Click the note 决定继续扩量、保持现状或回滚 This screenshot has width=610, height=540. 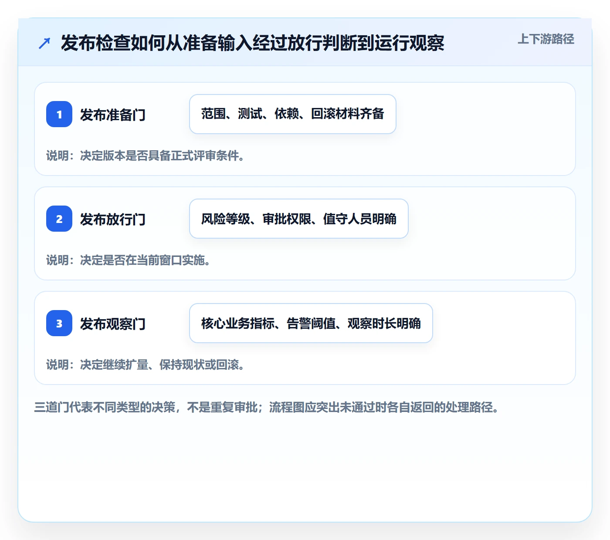tap(146, 364)
